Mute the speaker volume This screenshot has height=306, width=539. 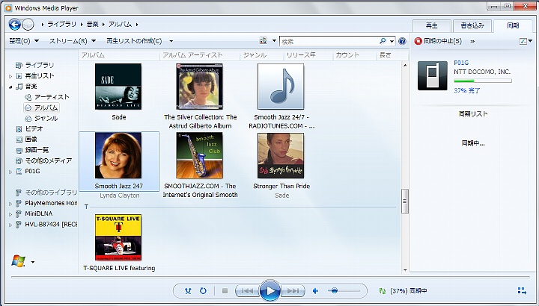click(316, 291)
